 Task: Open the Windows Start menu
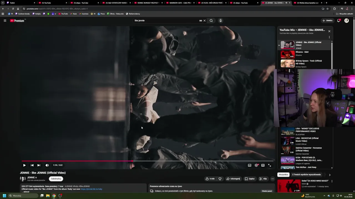pos(4,196)
